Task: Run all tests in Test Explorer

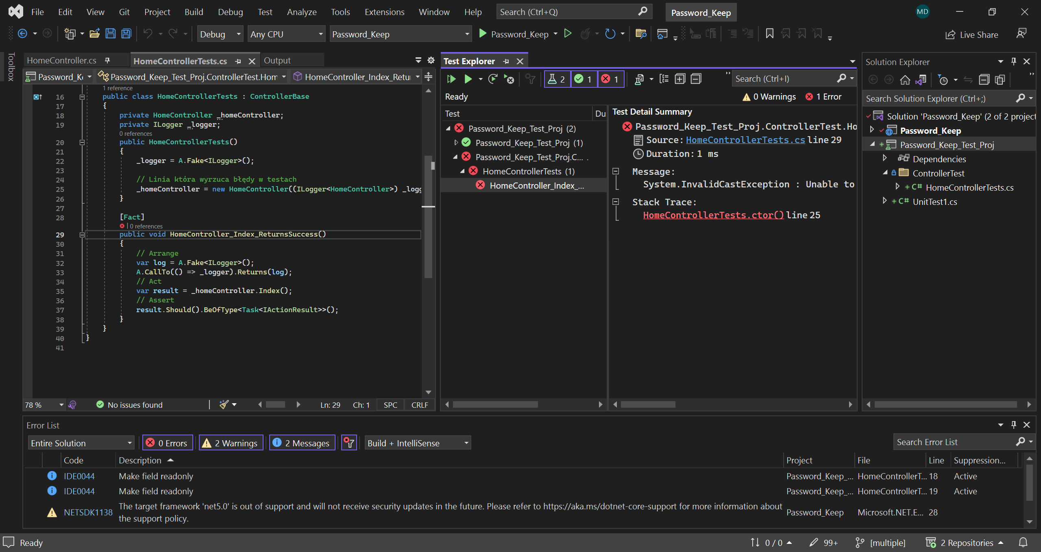Action: tap(451, 79)
